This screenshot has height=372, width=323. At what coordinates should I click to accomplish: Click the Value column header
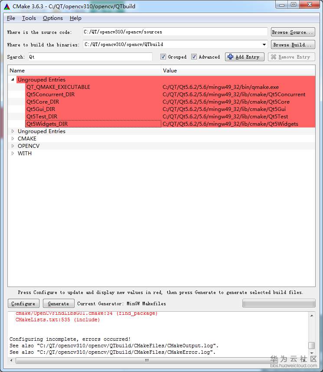click(x=238, y=71)
